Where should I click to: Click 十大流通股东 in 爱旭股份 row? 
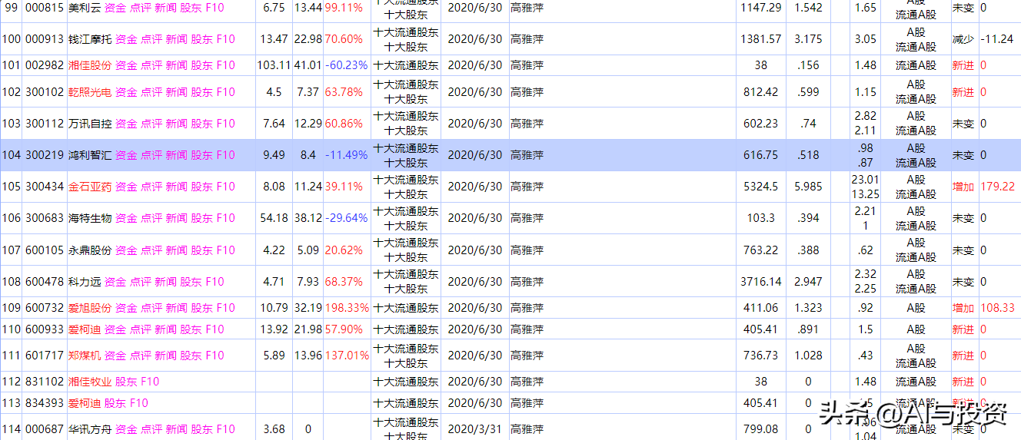pyautogui.click(x=406, y=308)
